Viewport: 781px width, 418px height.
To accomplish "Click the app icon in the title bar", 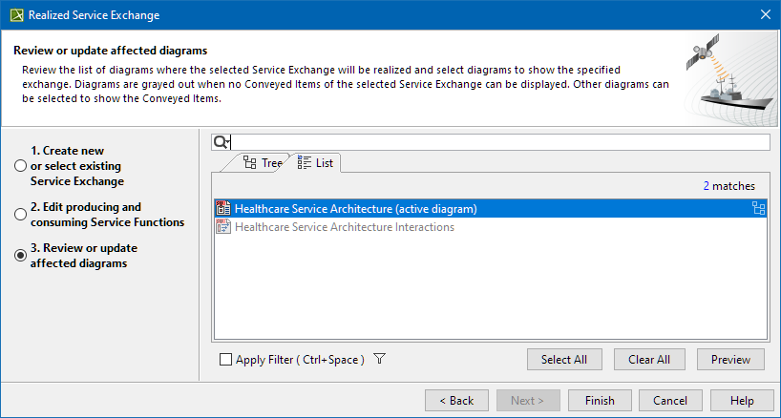I will click(x=16, y=15).
